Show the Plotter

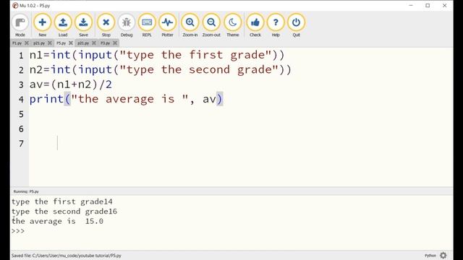point(167,25)
